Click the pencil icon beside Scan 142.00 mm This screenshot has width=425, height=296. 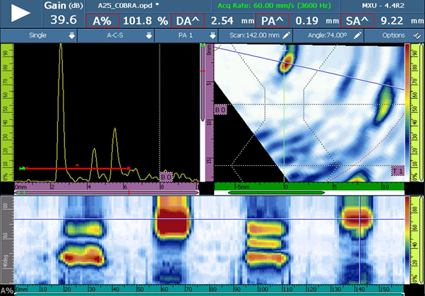point(286,35)
